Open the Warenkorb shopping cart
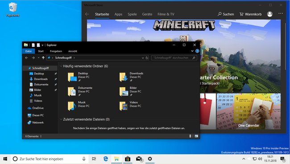290x164 pixels. (x=251, y=14)
